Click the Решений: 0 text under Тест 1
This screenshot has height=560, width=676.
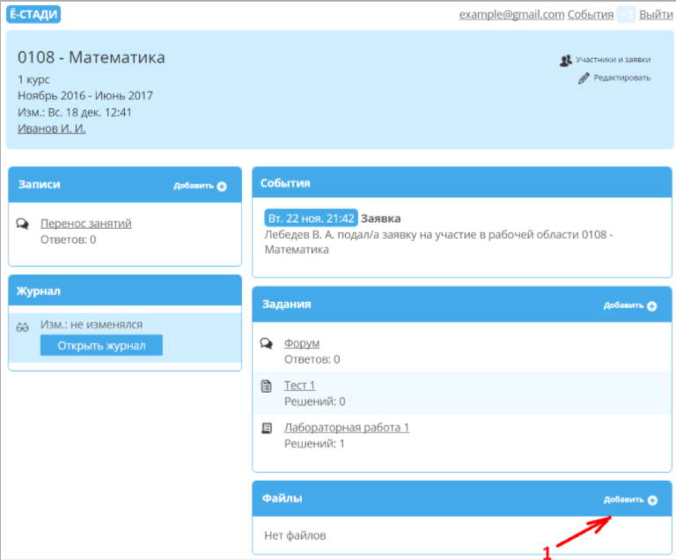(315, 402)
